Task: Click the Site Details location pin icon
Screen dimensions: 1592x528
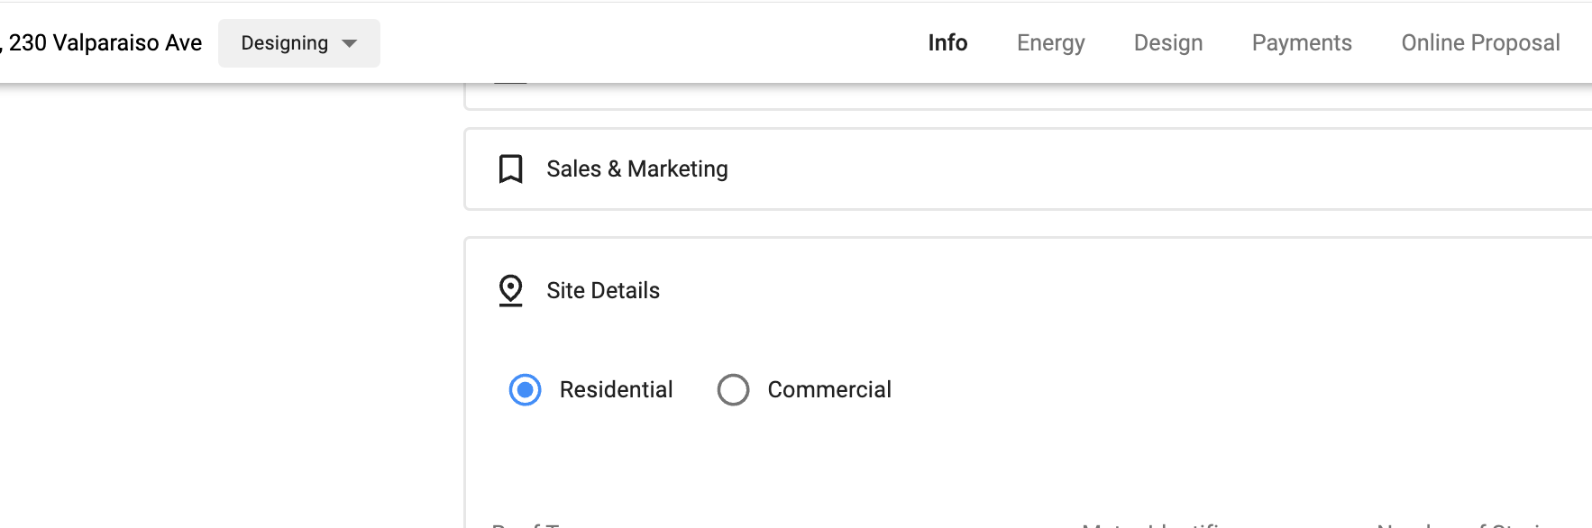Action: [x=510, y=290]
